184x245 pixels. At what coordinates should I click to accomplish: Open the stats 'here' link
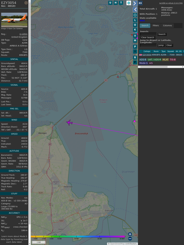coord(142,20)
